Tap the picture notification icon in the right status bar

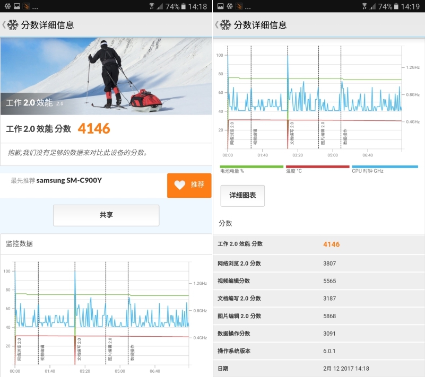click(220, 6)
